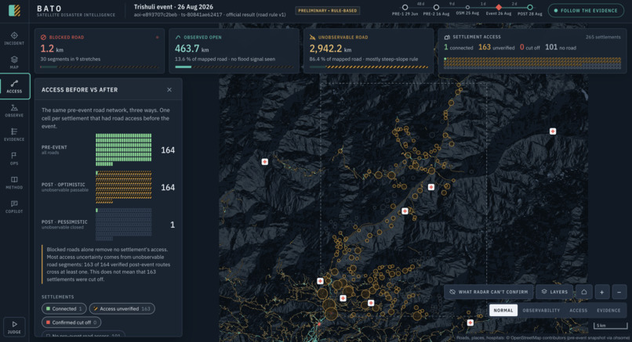Click the Observed Open card icon

point(178,37)
